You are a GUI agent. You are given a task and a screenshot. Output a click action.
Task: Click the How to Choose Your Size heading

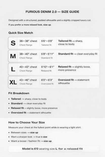27,122
